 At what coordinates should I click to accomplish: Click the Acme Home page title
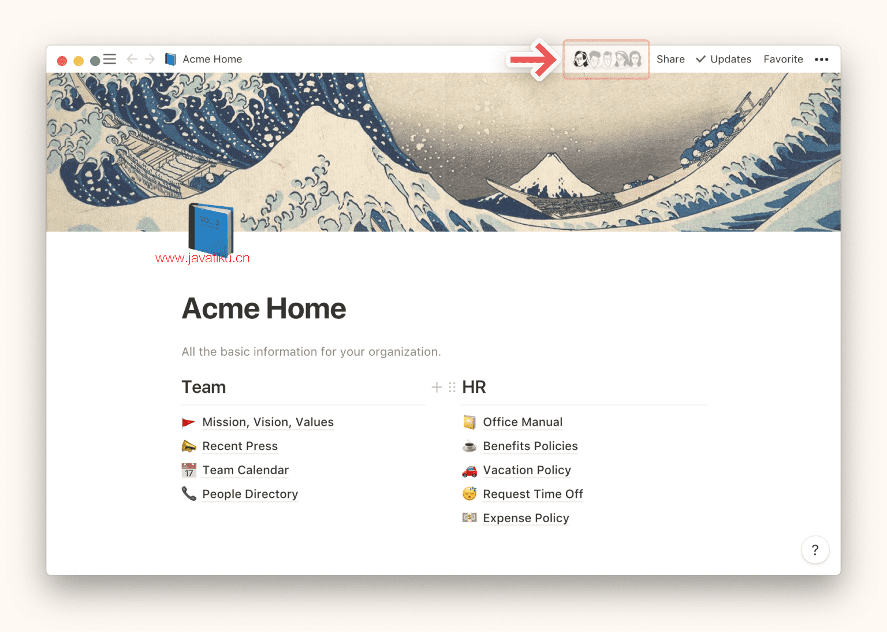click(x=264, y=308)
